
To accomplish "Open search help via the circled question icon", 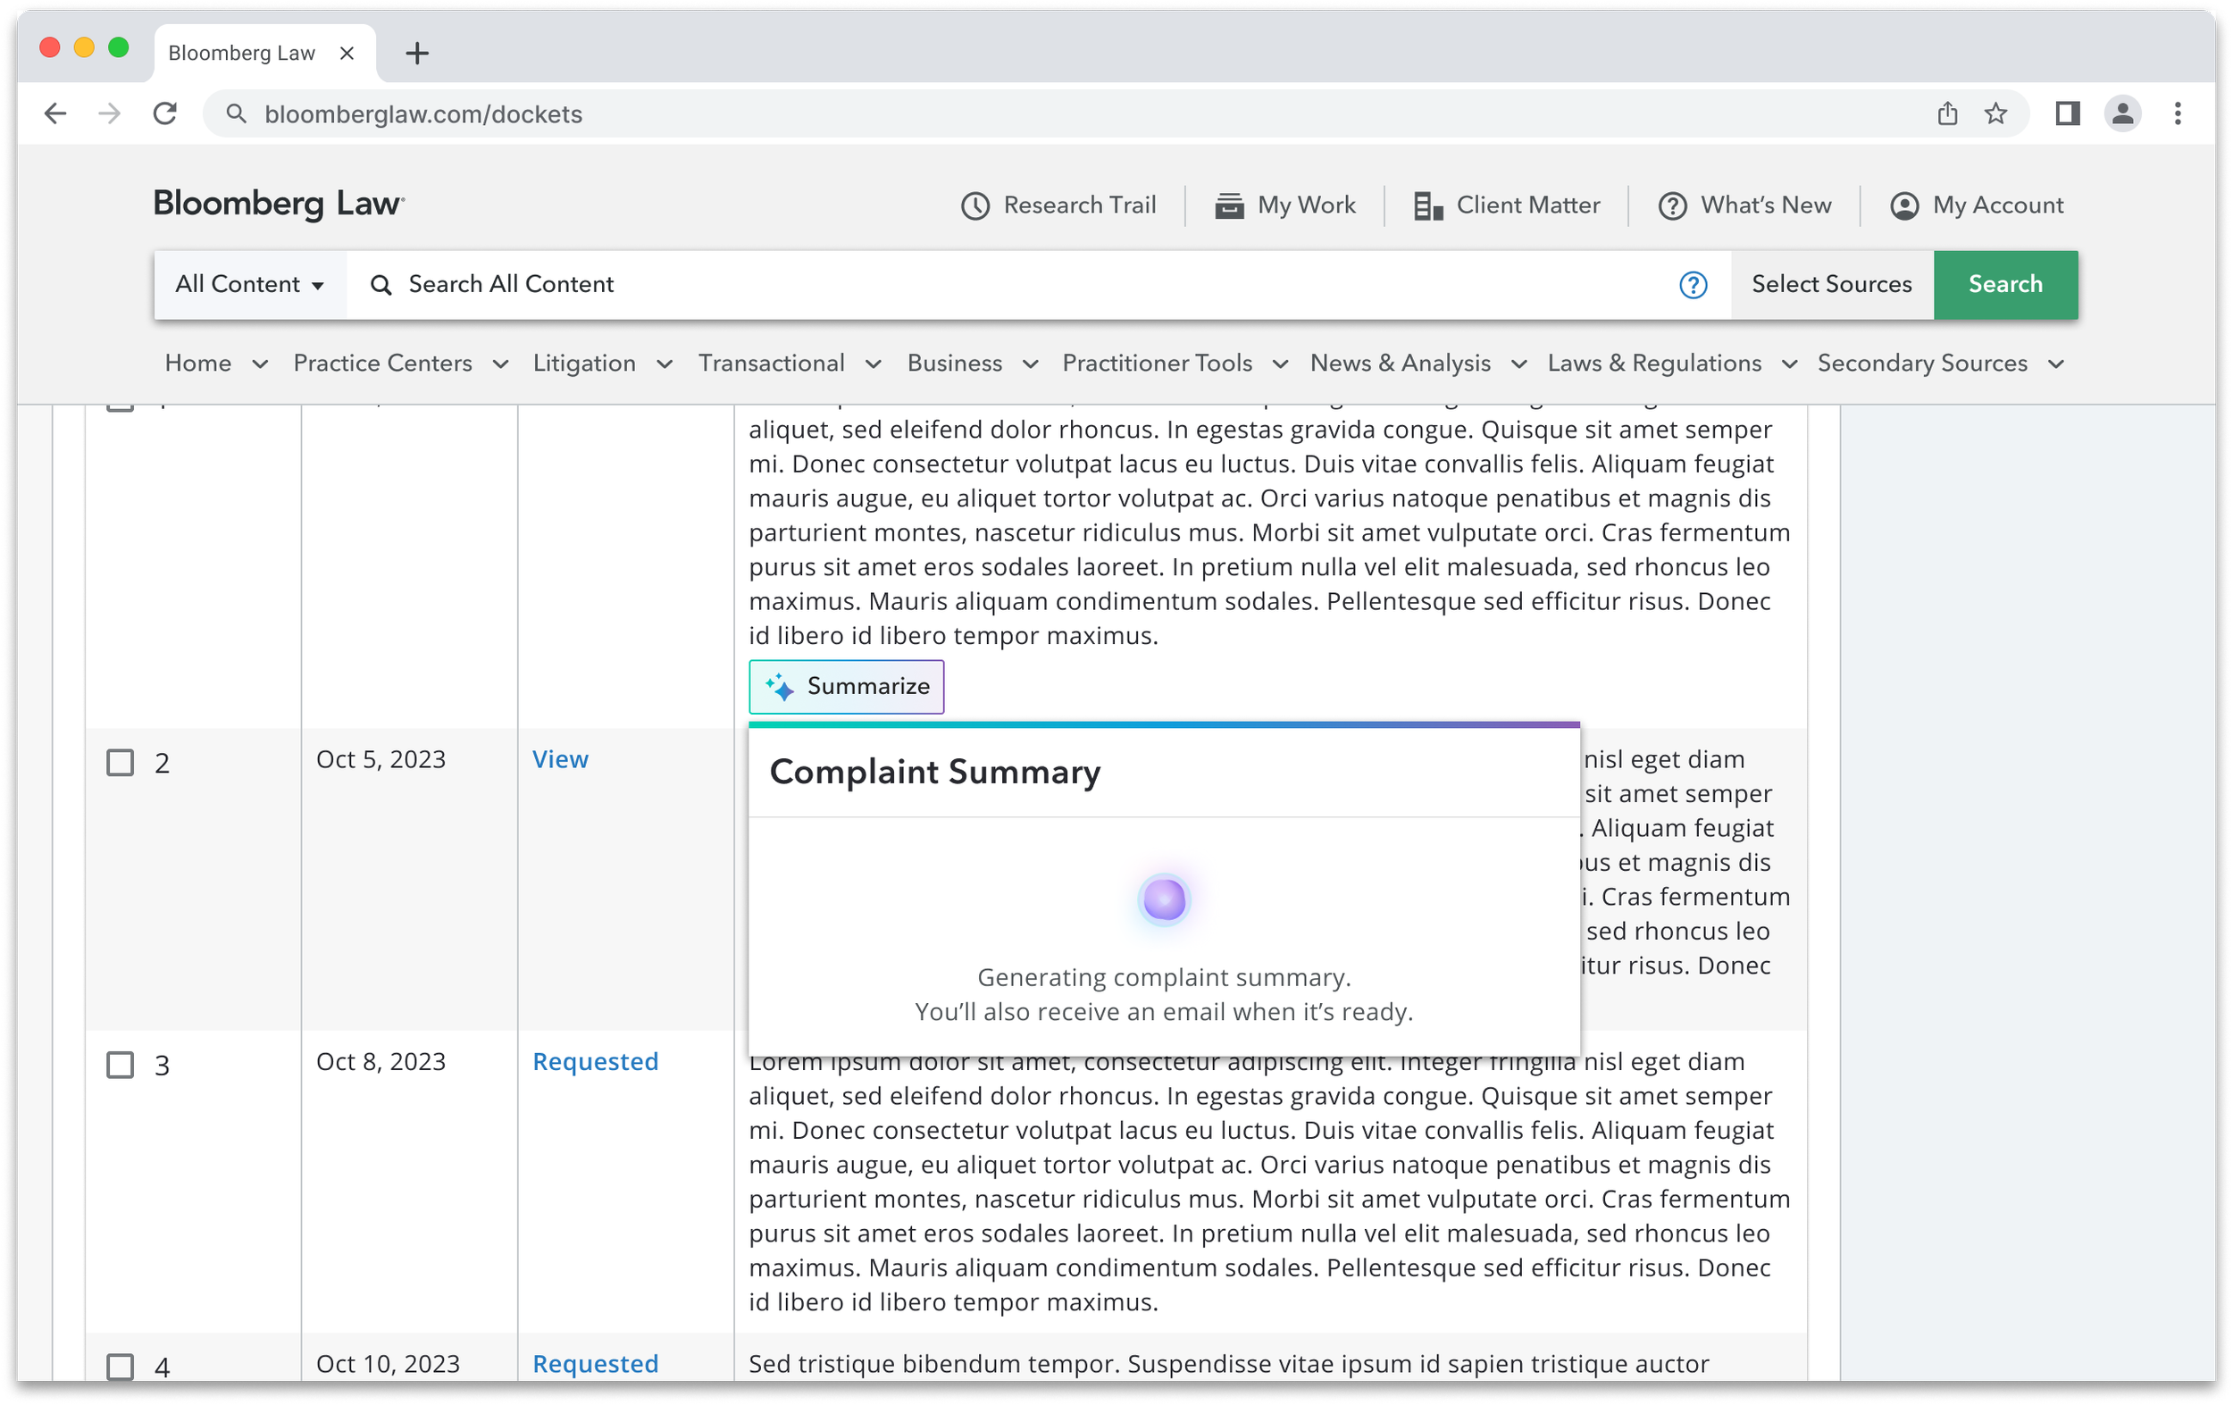I will pyautogui.click(x=1694, y=285).
